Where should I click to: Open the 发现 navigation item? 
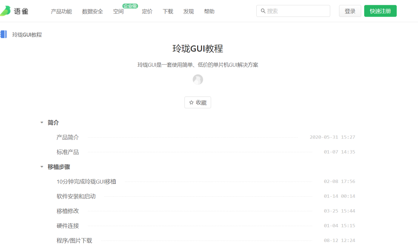[x=188, y=11]
